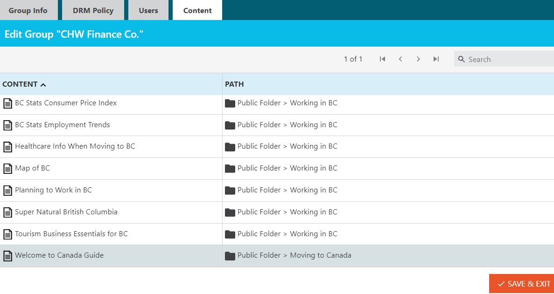Click the search magnifier icon
Image resolution: width=554 pixels, height=294 pixels.
pyautogui.click(x=462, y=59)
